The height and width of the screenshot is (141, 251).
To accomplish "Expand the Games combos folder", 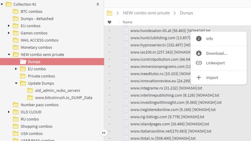I will point(9,33).
